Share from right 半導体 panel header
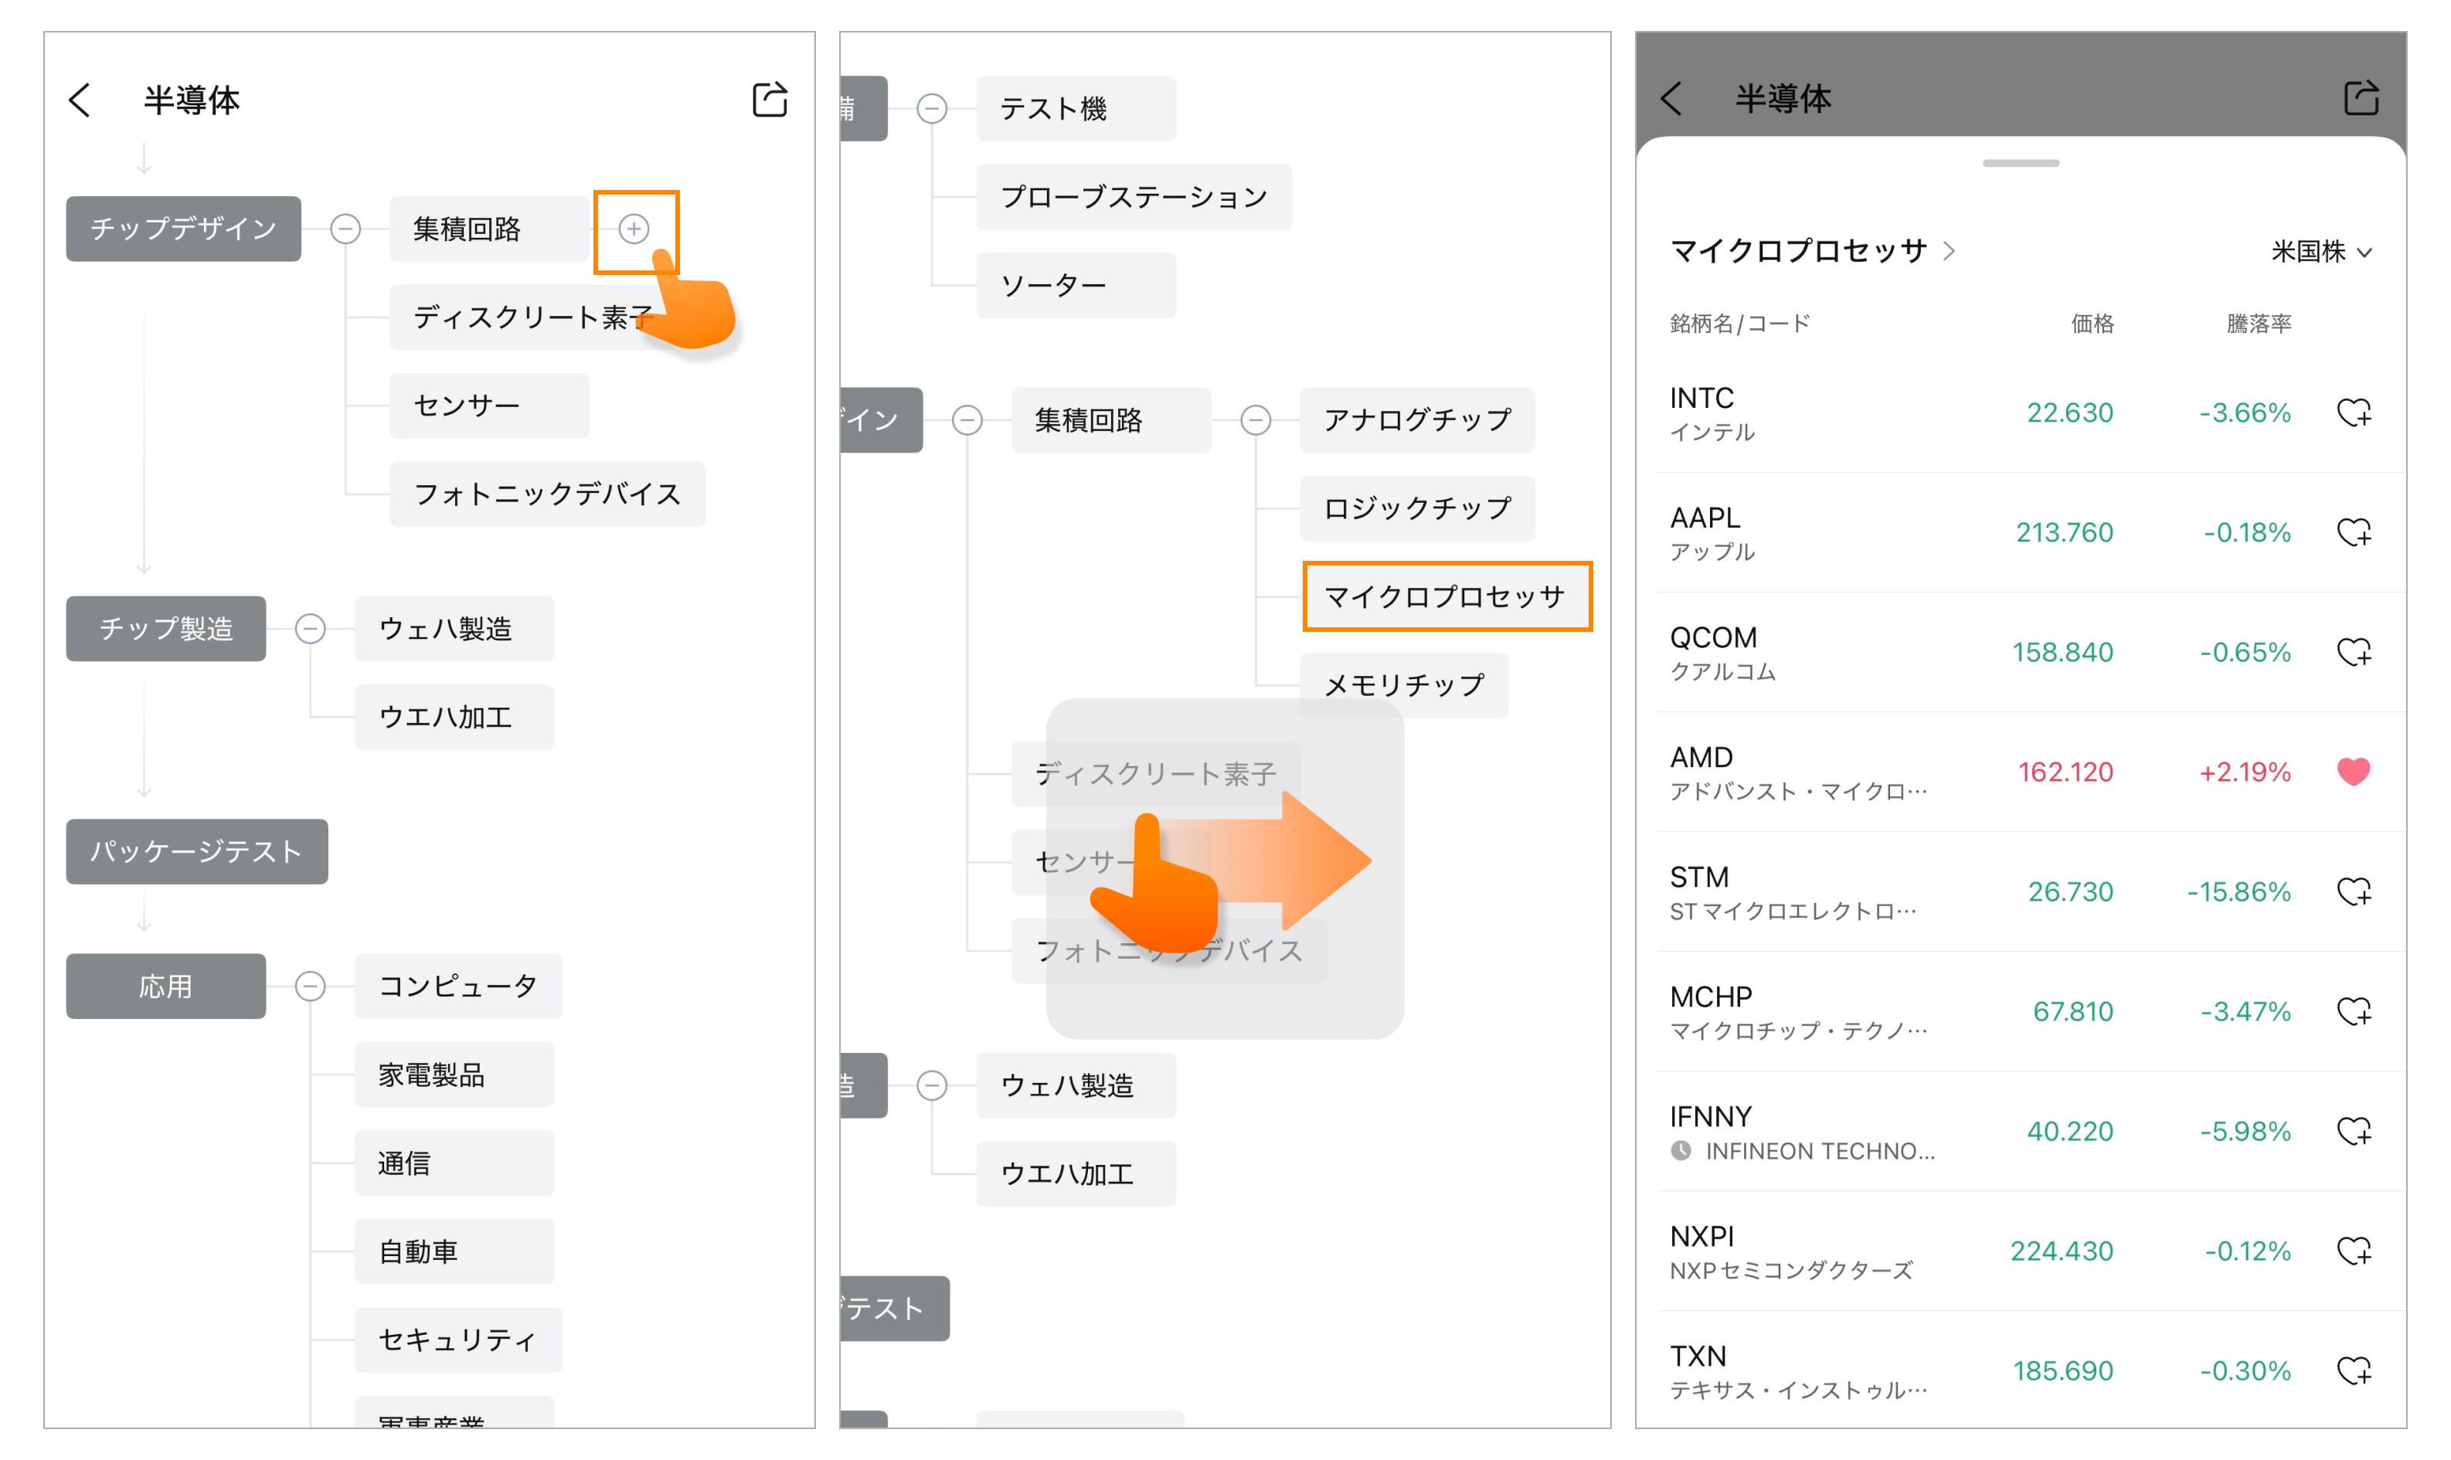The width and height of the screenshot is (2451, 1460). [2361, 98]
